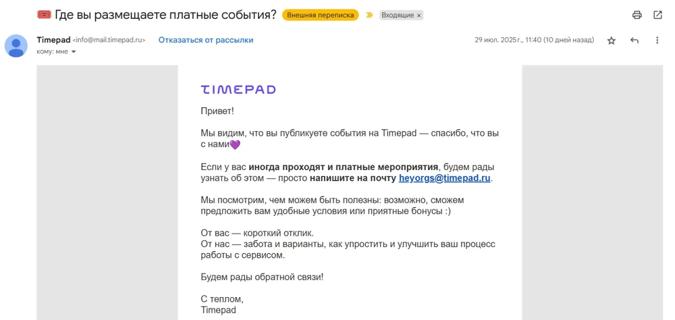Screen dimensions: 675x320
Task: Expand recipient details next to кому: мне
Action: tap(74, 52)
